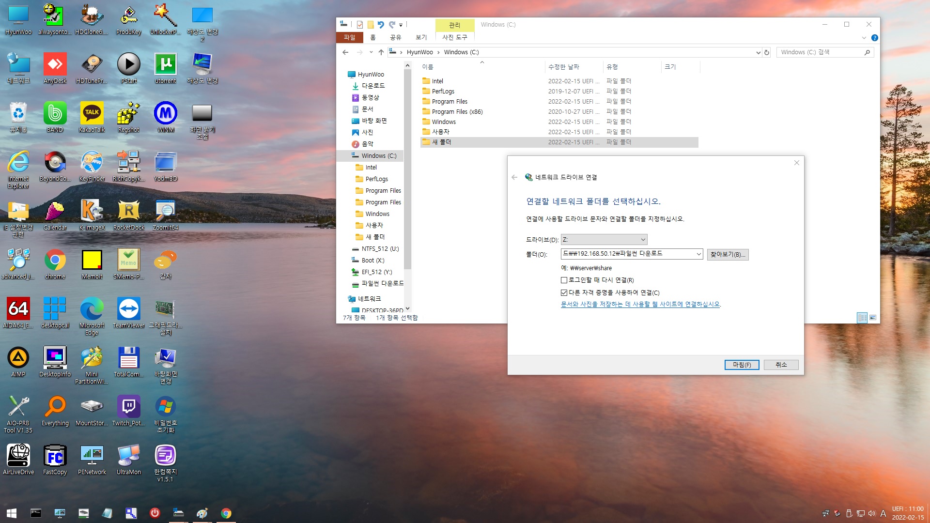Open the TotalCommander desktop icon
The height and width of the screenshot is (523, 930).
coord(128,362)
